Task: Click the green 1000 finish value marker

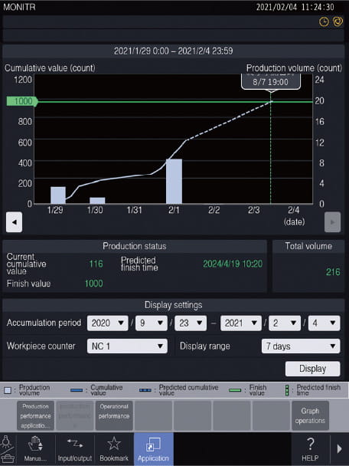Action: 22,101
